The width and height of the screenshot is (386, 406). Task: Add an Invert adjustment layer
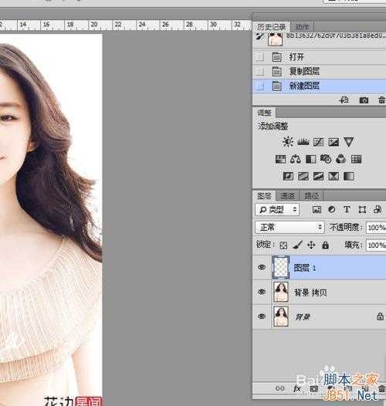pos(288,176)
